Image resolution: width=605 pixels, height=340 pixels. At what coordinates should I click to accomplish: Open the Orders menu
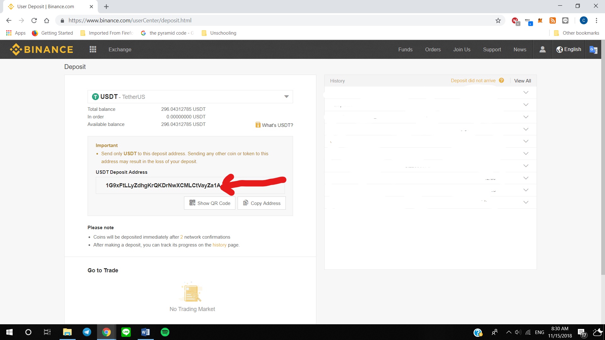coord(433,49)
